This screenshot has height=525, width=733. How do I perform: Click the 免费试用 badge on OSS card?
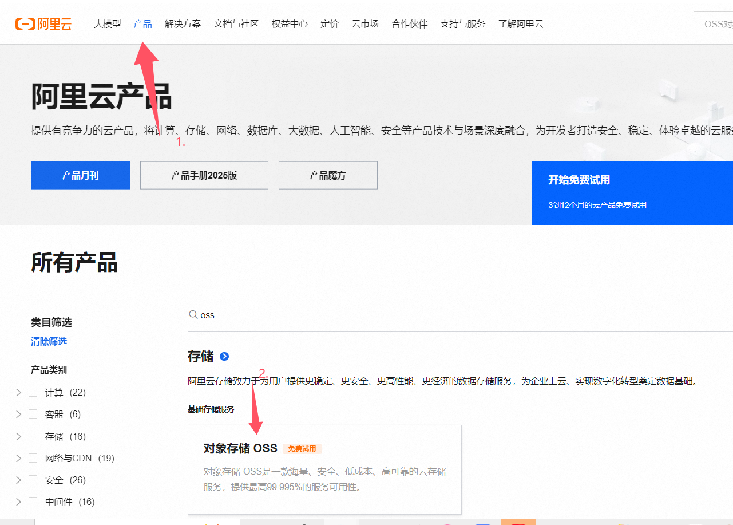click(302, 449)
